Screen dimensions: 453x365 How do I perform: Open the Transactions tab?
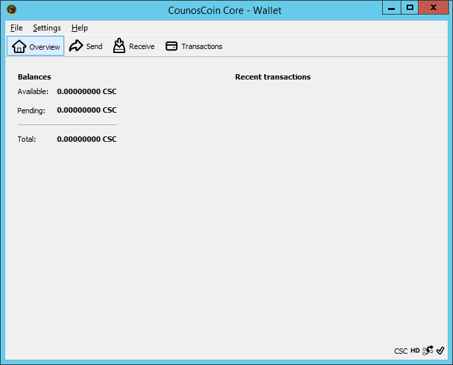pyautogui.click(x=194, y=46)
